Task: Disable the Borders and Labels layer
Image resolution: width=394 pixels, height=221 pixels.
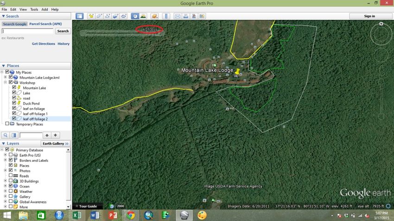Action: [x=11, y=160]
